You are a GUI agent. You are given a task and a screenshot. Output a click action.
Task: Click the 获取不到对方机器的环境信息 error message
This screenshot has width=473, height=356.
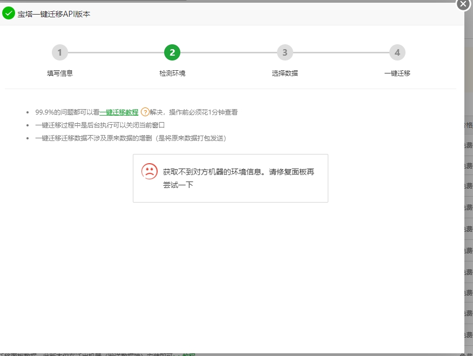click(x=238, y=178)
